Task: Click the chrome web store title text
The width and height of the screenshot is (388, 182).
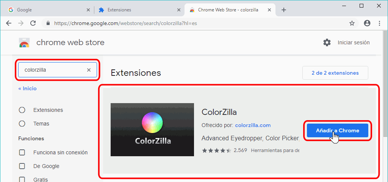Action: coord(70,42)
